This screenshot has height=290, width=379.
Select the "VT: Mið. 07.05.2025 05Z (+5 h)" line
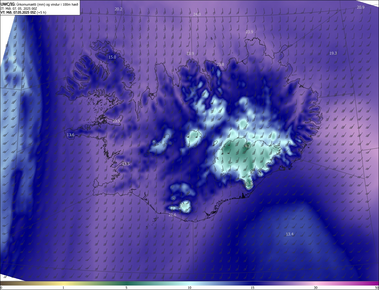click(x=23, y=12)
